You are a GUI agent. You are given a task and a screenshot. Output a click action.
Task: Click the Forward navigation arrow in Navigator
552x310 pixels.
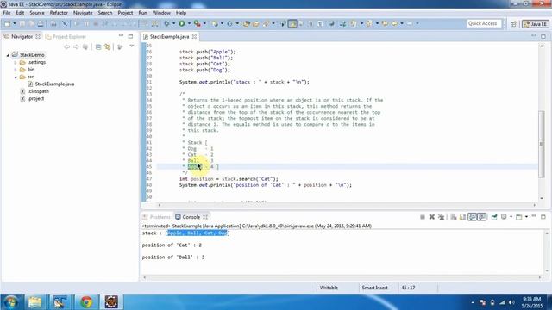[76, 46]
